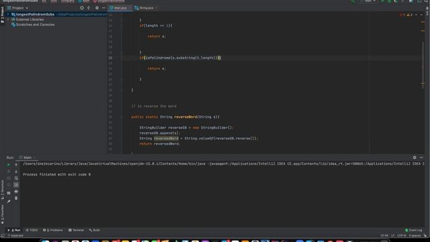Select the External Libraries row
Viewport: 430px width, 242px height.
30,19
